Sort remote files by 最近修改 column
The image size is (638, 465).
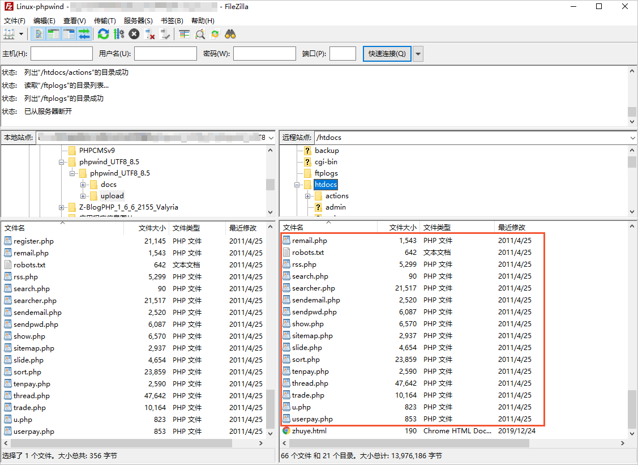tap(511, 228)
